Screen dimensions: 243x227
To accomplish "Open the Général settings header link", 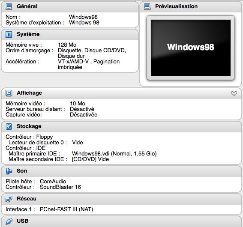I will (x=27, y=6).
